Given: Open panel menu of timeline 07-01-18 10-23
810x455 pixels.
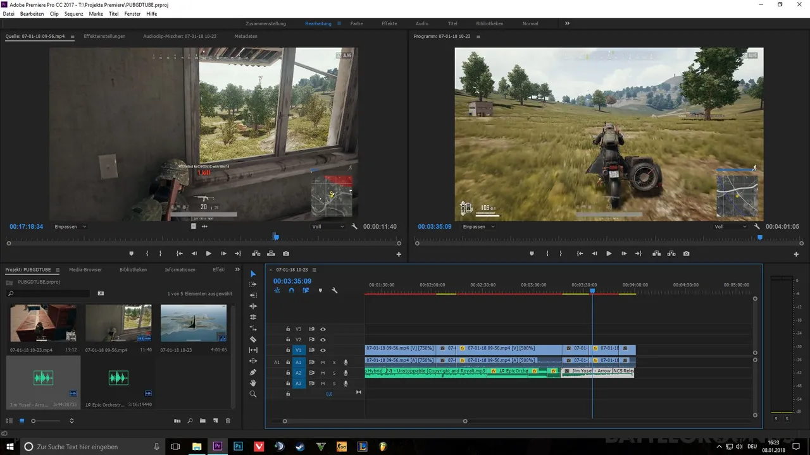Looking at the screenshot, I should point(314,270).
